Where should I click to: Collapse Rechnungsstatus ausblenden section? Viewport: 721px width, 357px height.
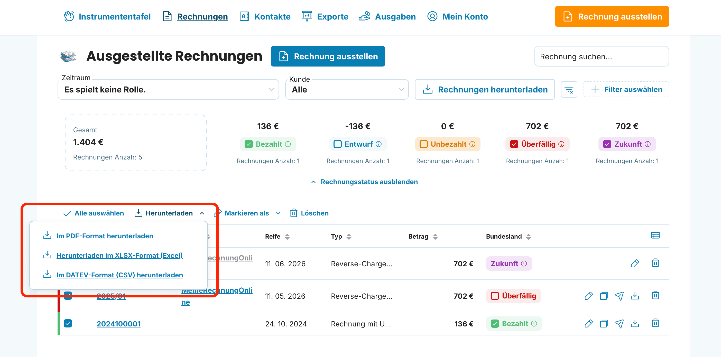pyautogui.click(x=364, y=182)
